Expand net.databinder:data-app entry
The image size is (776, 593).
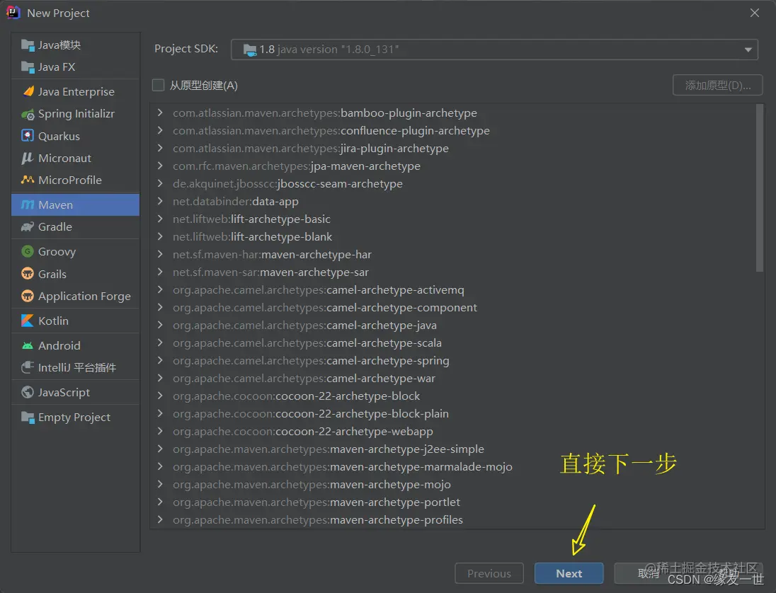pos(160,201)
